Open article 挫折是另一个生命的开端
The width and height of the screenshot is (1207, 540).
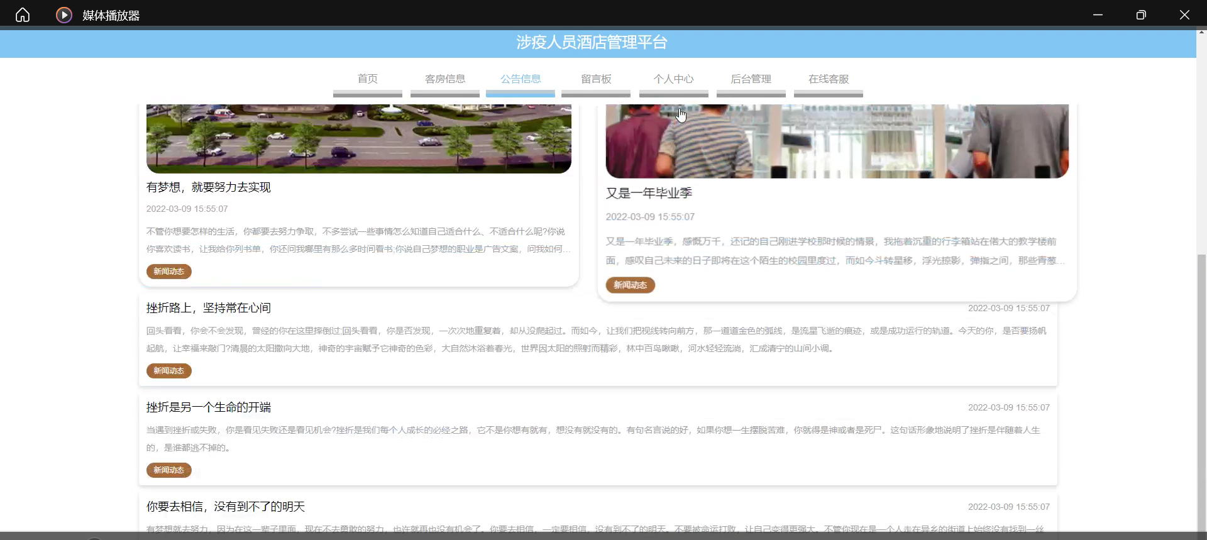(209, 407)
